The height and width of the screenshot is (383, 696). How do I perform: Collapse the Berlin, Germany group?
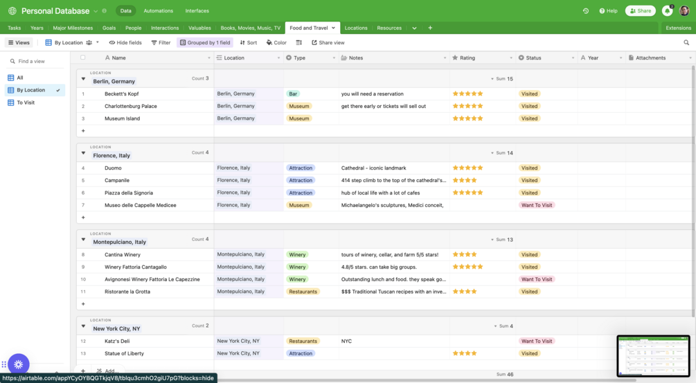[83, 79]
